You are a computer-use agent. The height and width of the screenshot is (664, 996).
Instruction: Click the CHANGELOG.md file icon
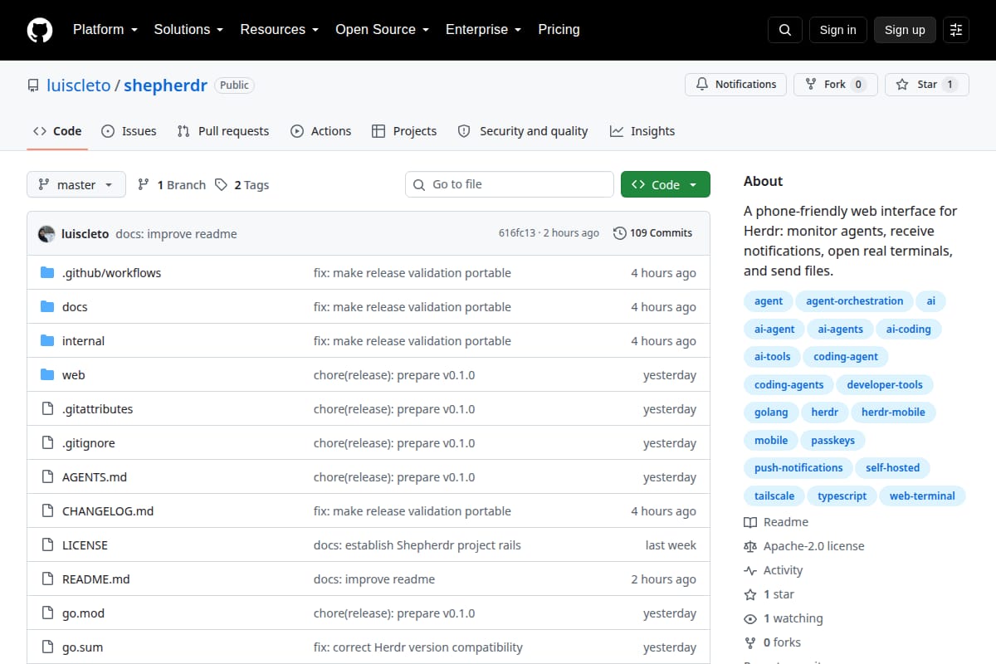coord(47,511)
